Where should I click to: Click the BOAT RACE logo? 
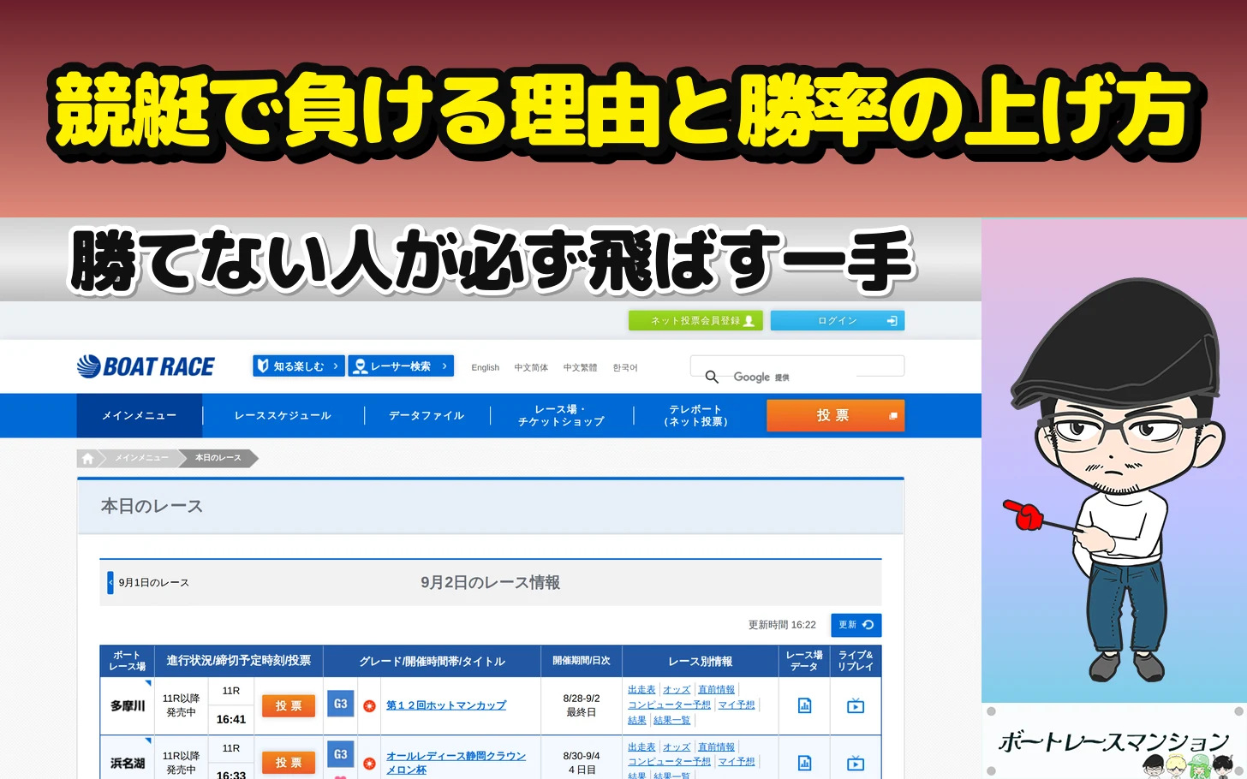point(146,366)
